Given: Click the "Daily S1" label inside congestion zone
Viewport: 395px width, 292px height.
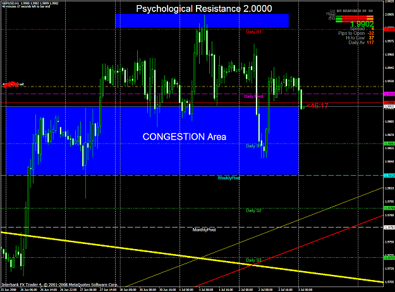Looking at the screenshot, I should click(253, 146).
